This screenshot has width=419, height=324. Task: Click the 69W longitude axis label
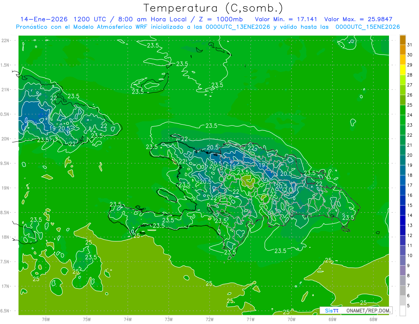332,319
